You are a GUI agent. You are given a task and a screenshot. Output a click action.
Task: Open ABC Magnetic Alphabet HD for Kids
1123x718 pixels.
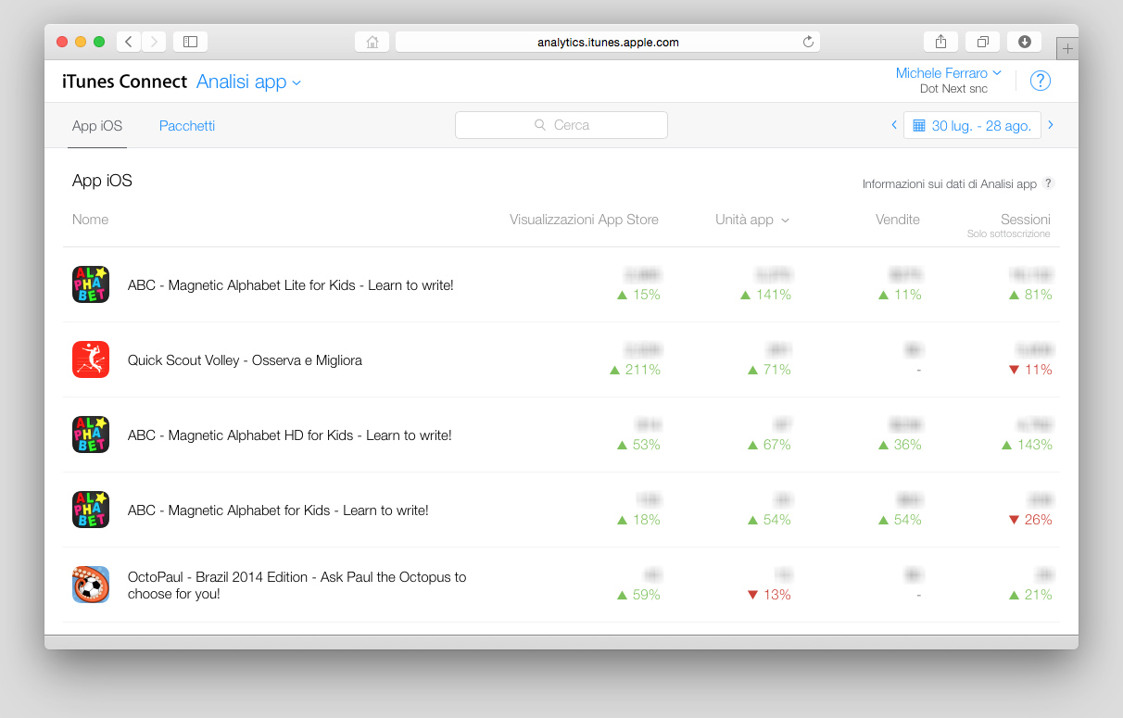click(x=290, y=435)
